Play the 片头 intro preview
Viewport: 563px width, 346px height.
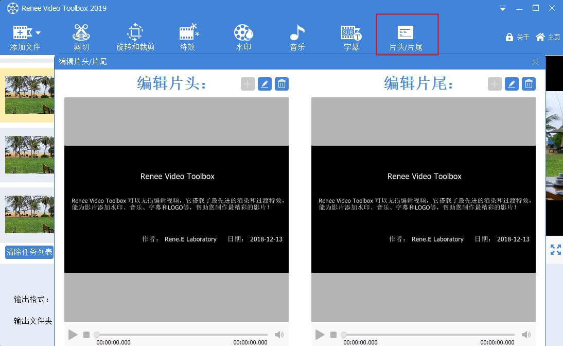click(x=73, y=335)
